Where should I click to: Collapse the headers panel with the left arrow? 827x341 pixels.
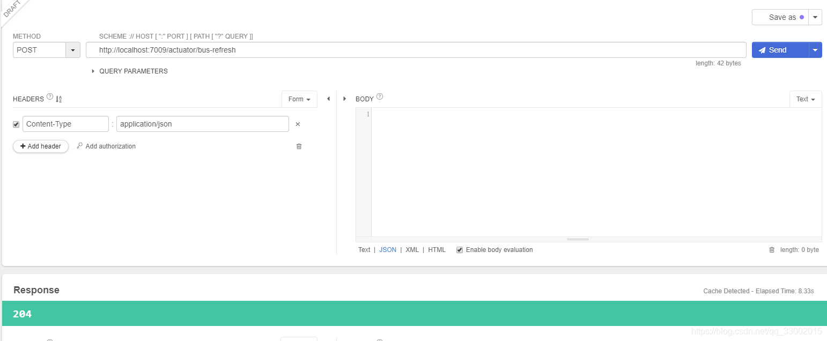click(328, 99)
